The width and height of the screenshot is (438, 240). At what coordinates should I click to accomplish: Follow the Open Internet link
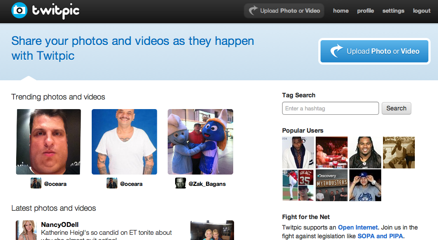click(358, 227)
